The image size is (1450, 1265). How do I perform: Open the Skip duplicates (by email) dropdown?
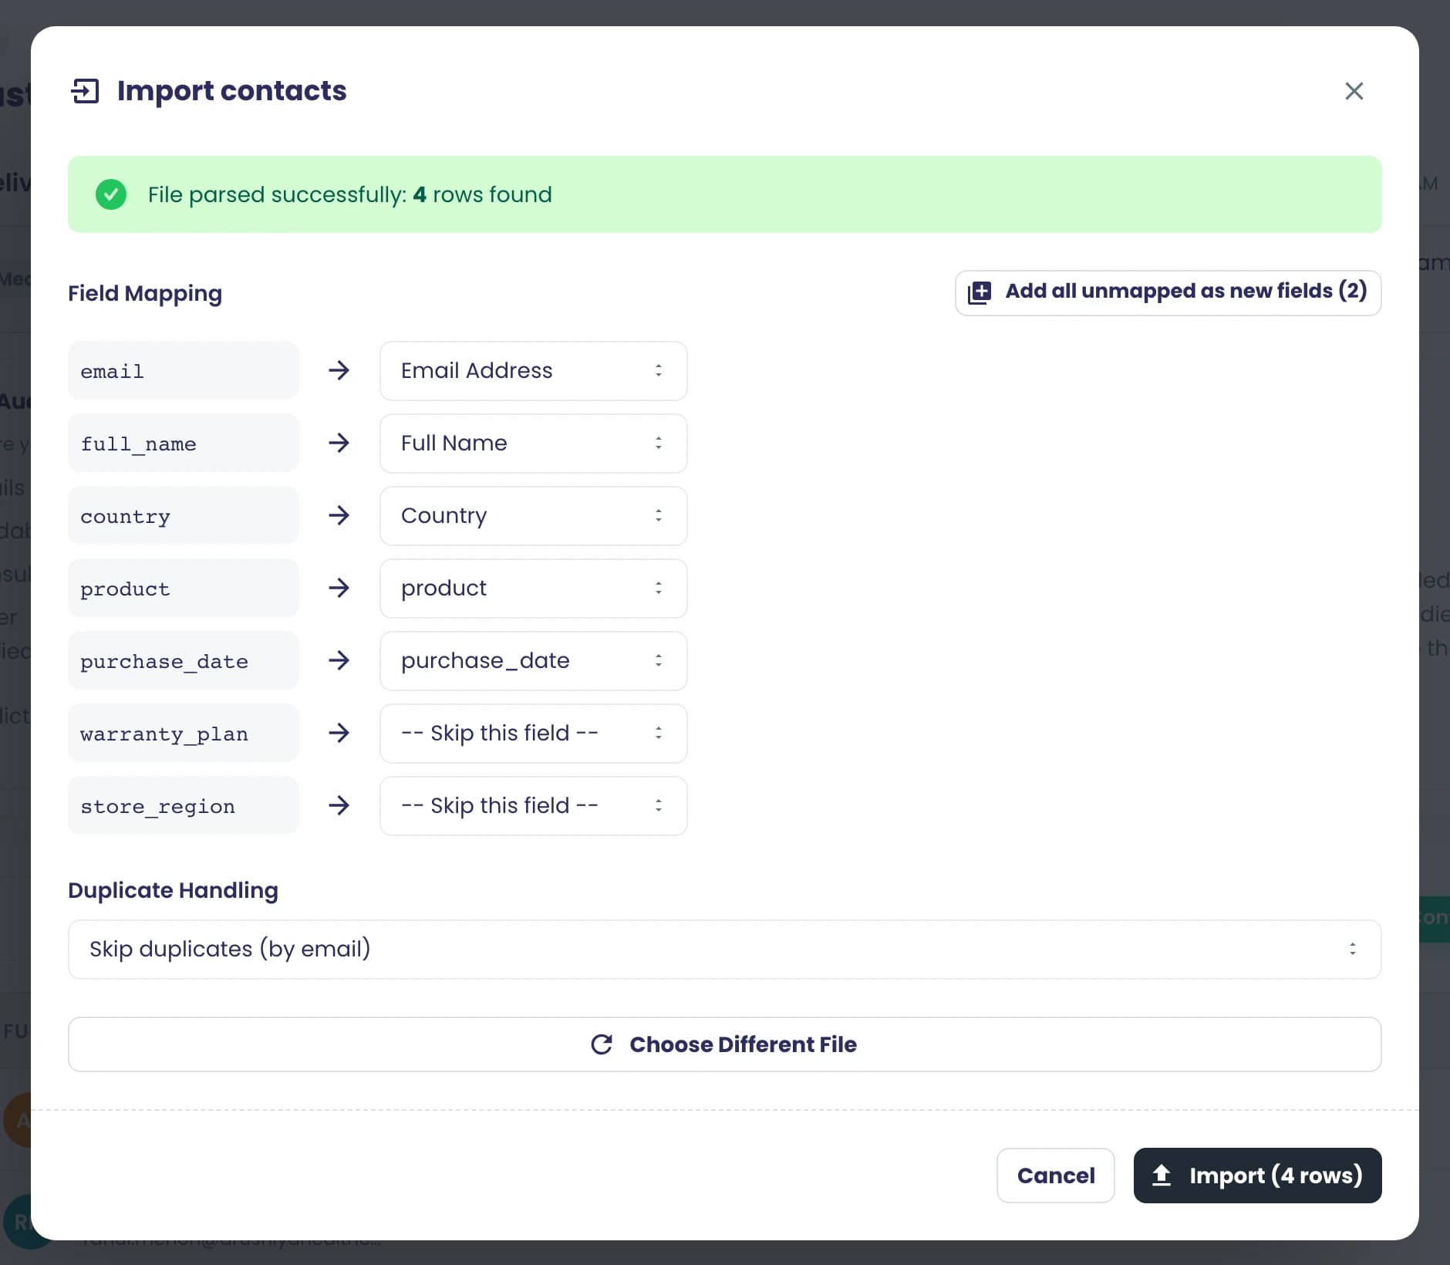[724, 950]
